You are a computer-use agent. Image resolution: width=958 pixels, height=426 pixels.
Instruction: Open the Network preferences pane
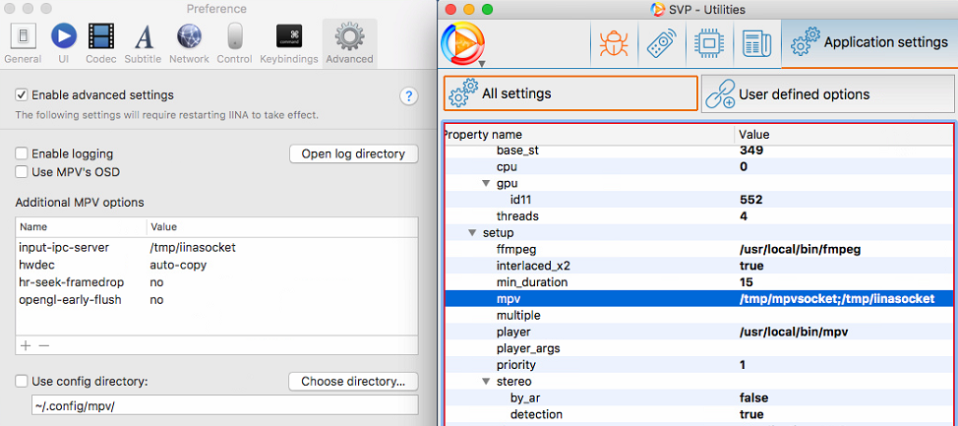click(x=189, y=41)
